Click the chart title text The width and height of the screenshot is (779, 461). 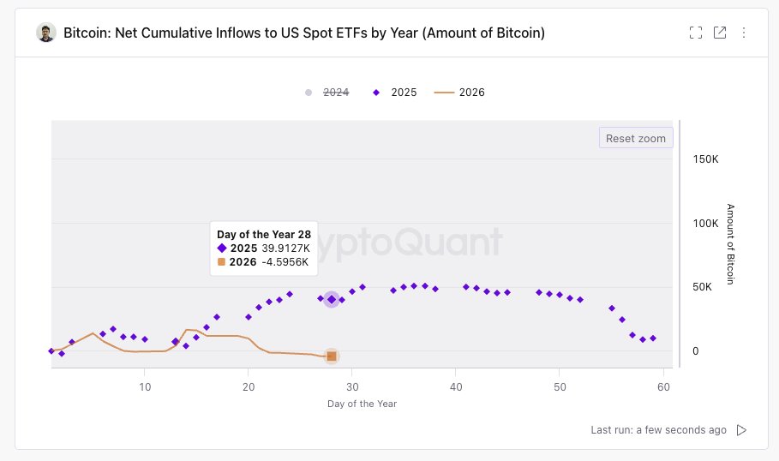304,33
